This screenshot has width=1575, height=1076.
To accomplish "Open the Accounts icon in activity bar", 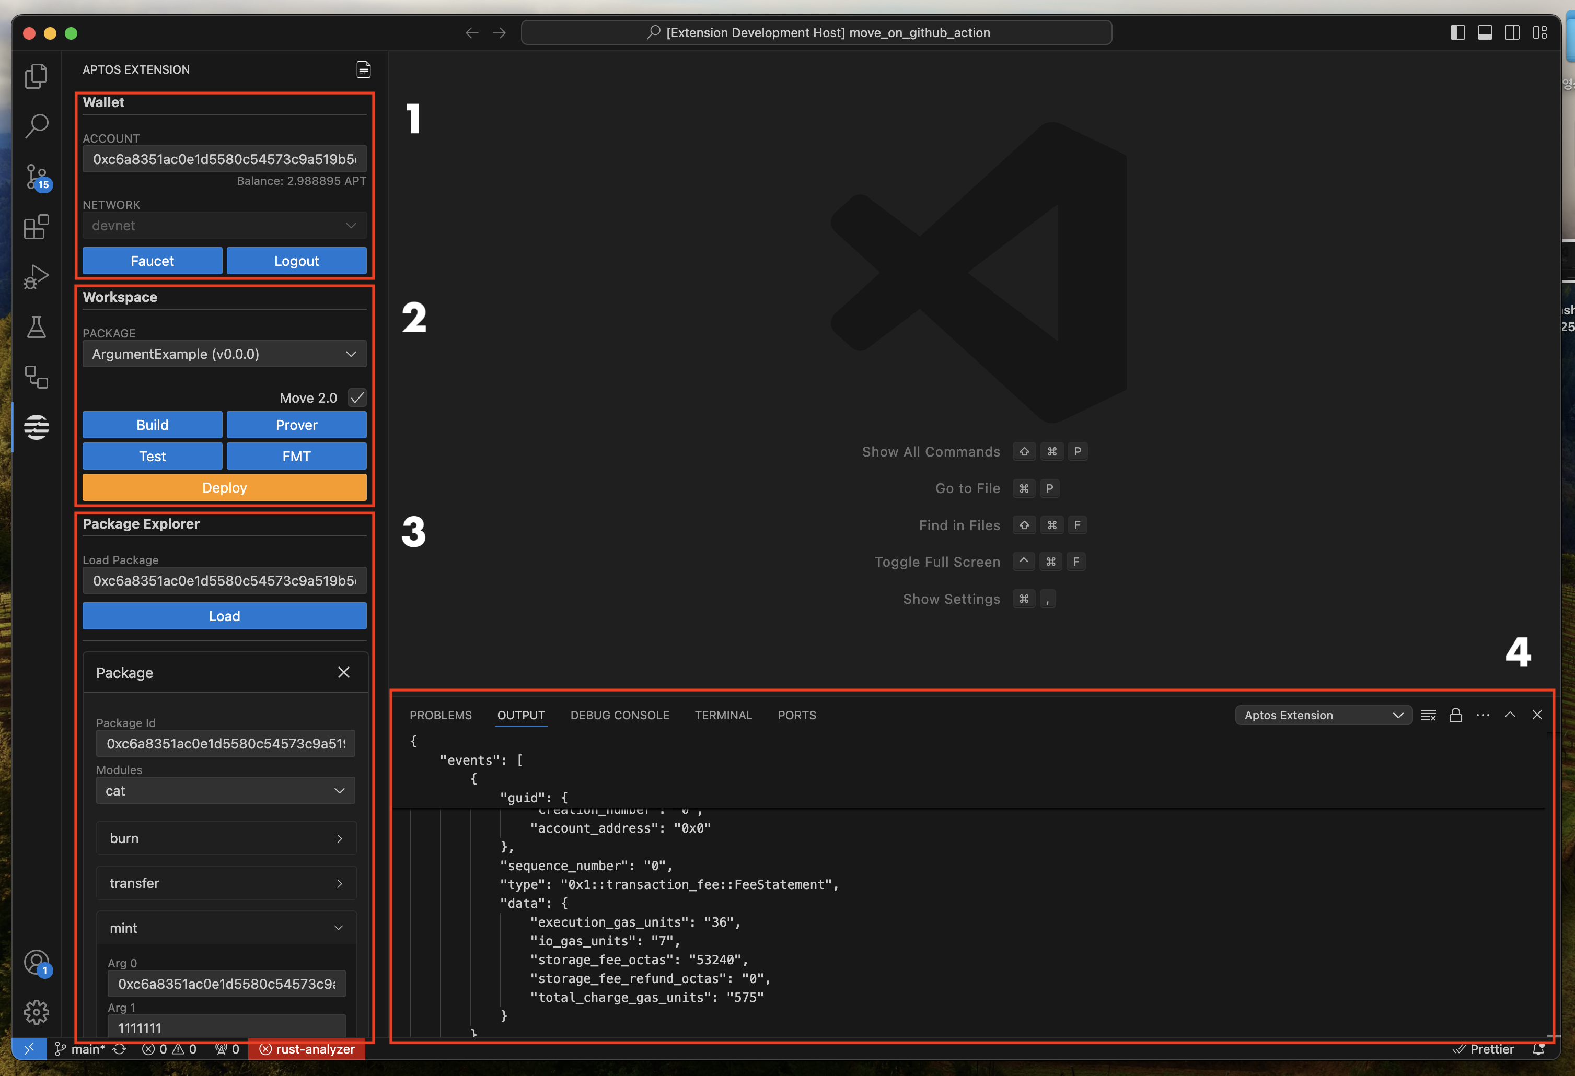I will click(x=37, y=962).
